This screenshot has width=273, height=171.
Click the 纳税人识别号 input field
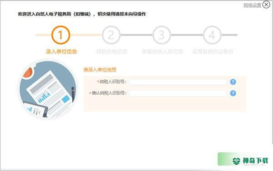[178, 82]
